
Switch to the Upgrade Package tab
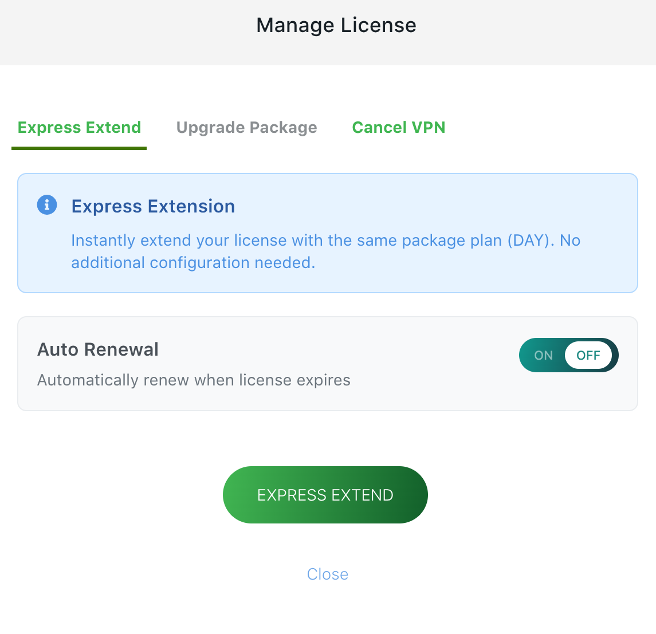[246, 128]
